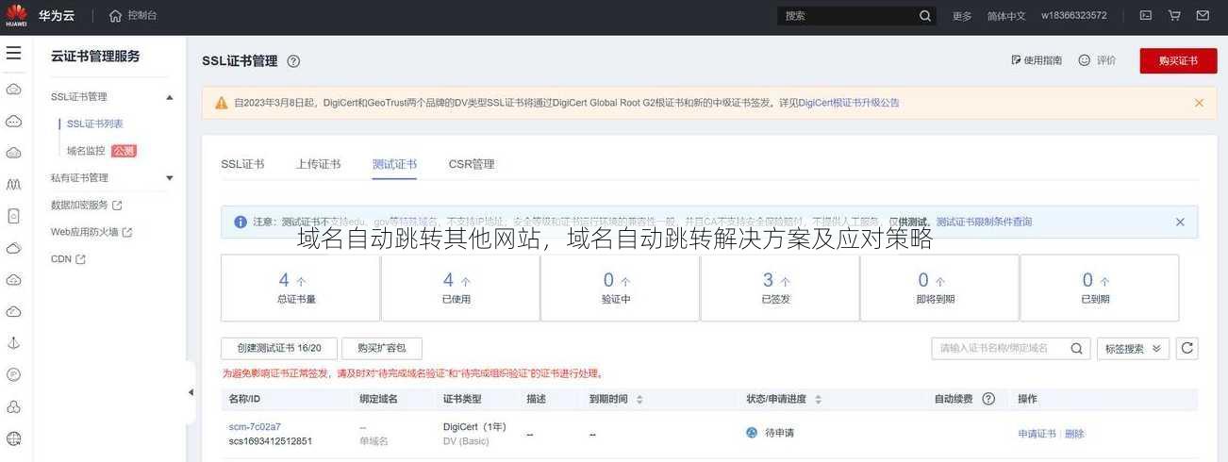This screenshot has height=462, width=1228.
Task: Open CDN external link in sidebar
Action: tap(68, 258)
